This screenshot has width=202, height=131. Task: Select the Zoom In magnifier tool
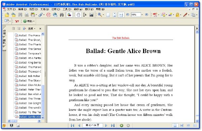click(x=100, y=15)
